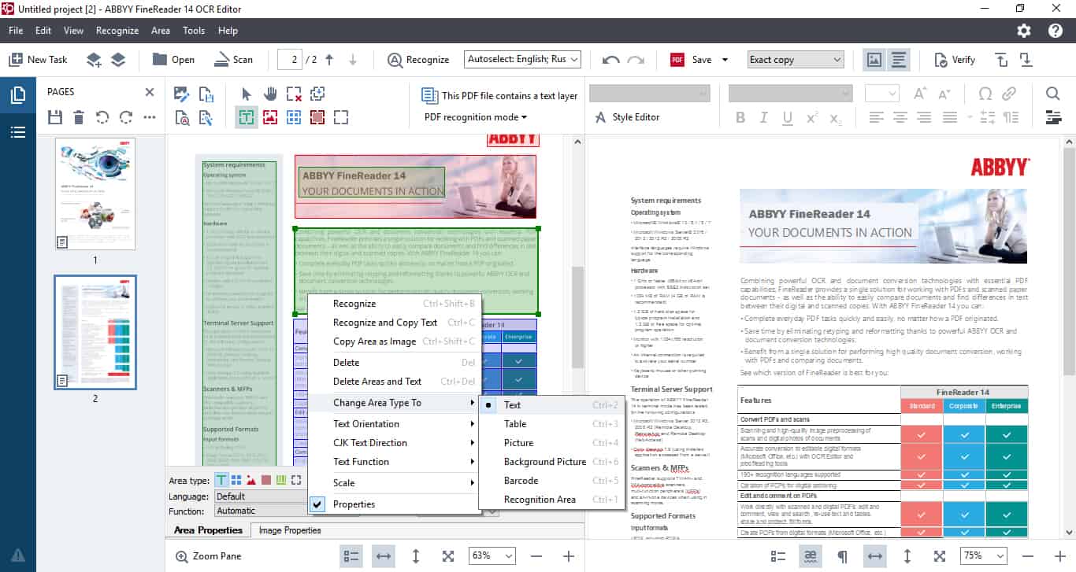The width and height of the screenshot is (1076, 572).
Task: Select the draw Background Picture area tool
Action: [x=317, y=118]
